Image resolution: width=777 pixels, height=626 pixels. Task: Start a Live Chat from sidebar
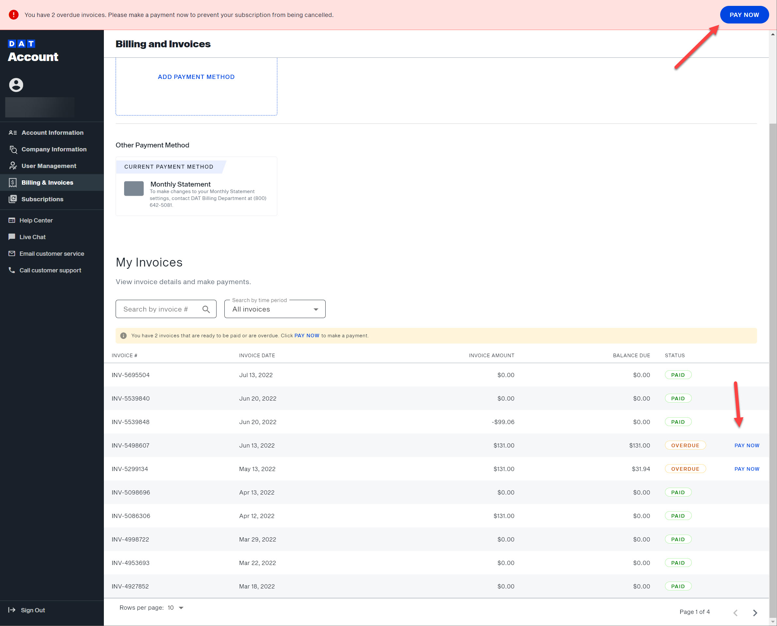(32, 237)
